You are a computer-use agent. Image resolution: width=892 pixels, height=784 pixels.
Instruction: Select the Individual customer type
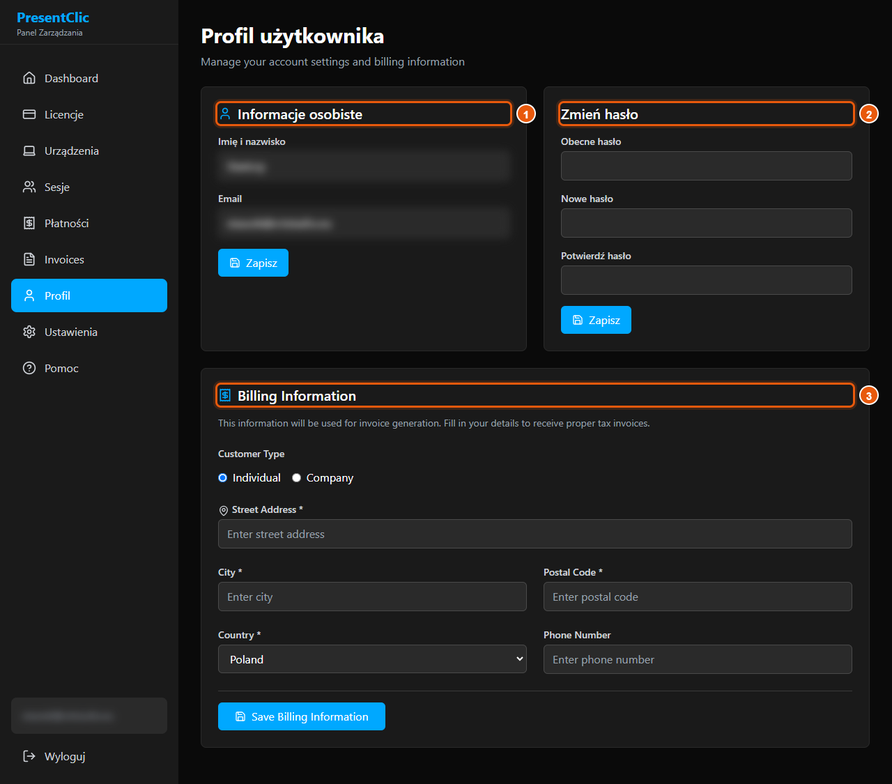point(223,477)
